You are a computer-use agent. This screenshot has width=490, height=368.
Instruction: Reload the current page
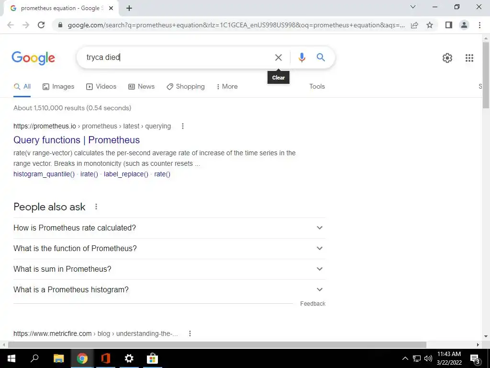[x=41, y=25]
